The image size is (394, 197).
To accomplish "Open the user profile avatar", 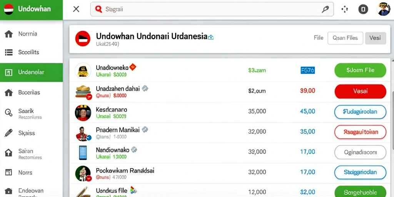I will point(384,9).
